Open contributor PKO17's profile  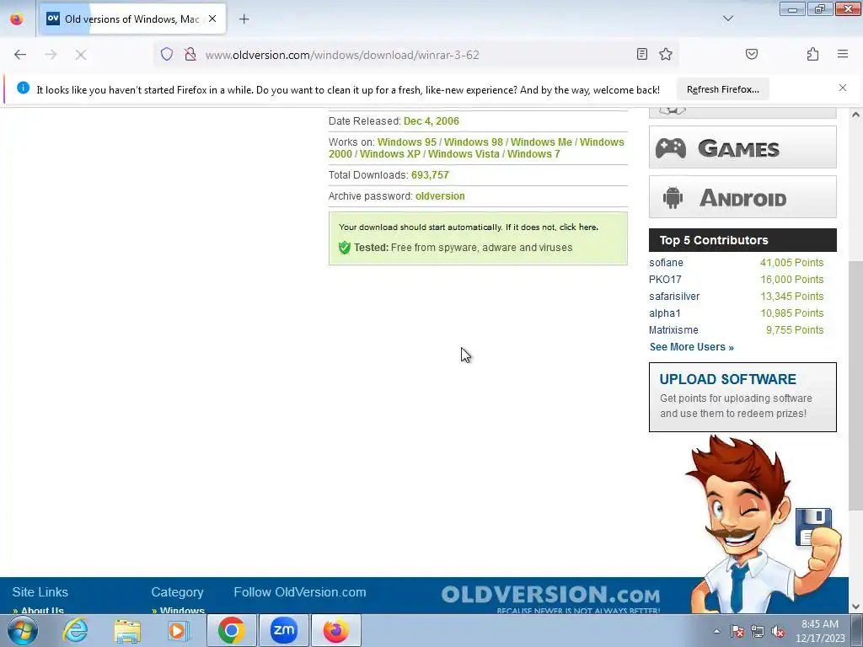(x=665, y=280)
